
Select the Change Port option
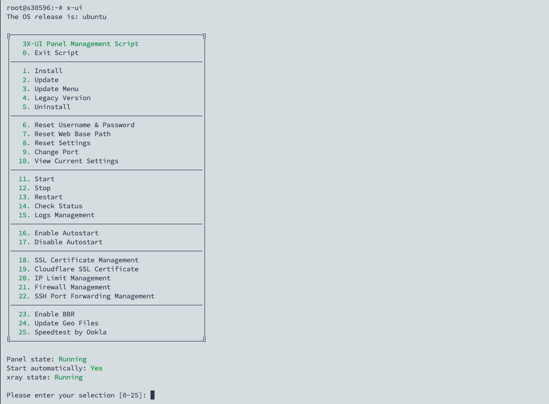click(x=56, y=152)
